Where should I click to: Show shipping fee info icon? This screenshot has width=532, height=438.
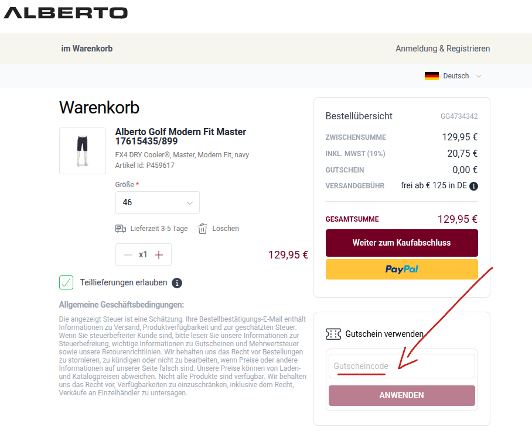[473, 187]
